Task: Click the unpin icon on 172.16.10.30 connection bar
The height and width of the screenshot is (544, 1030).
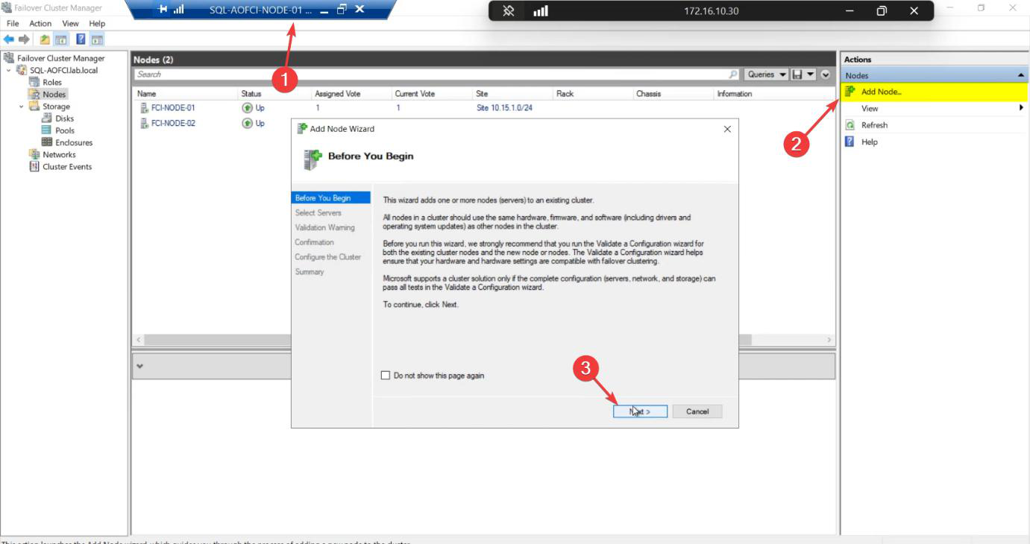Action: pos(509,11)
